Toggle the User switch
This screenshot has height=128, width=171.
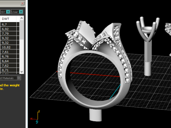tap(21, 12)
